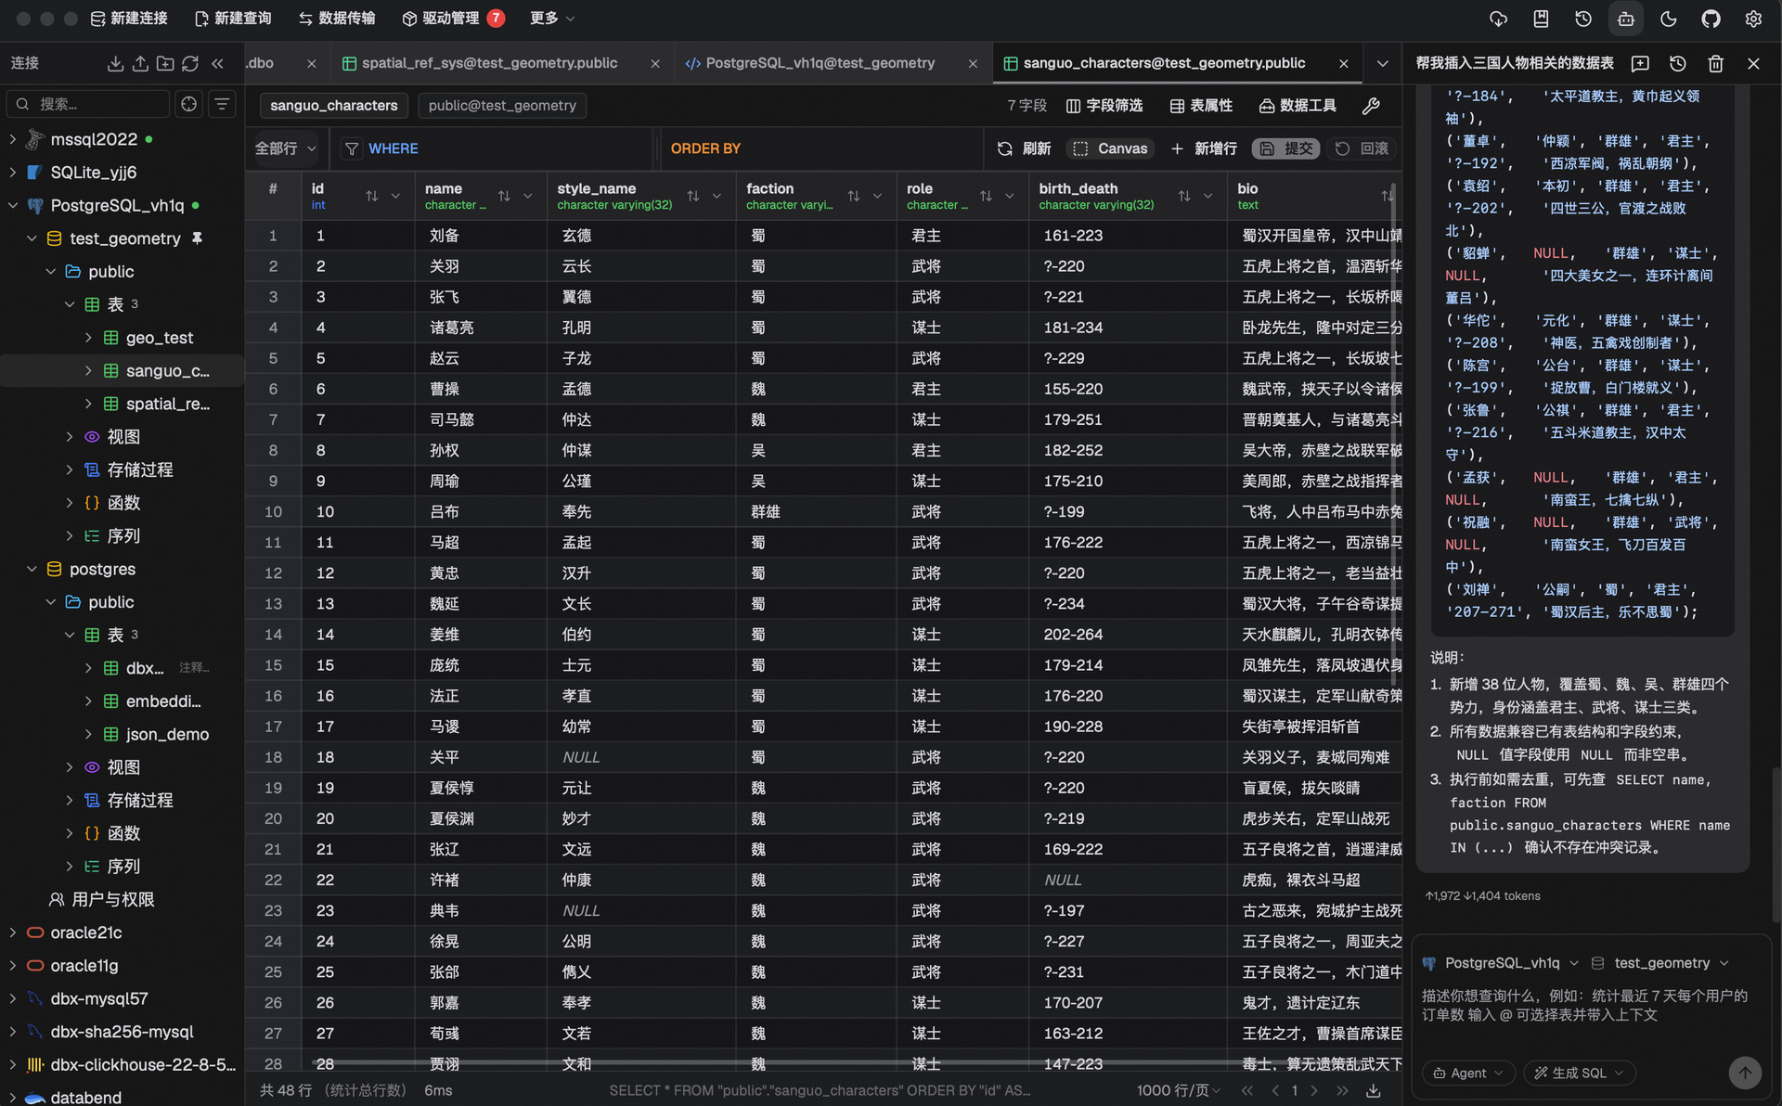Open 驱动管理 in the top menu
Image resolution: width=1782 pixels, height=1106 pixels.
[453, 19]
